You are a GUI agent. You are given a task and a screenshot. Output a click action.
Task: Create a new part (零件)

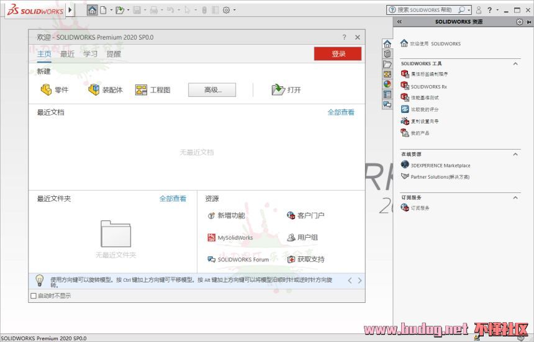[54, 90]
